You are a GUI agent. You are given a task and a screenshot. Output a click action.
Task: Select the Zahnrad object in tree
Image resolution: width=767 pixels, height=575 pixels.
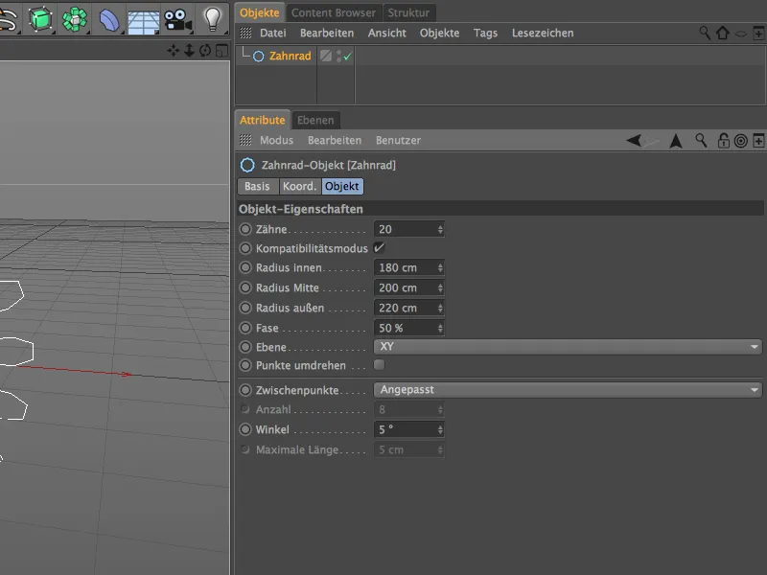click(291, 56)
